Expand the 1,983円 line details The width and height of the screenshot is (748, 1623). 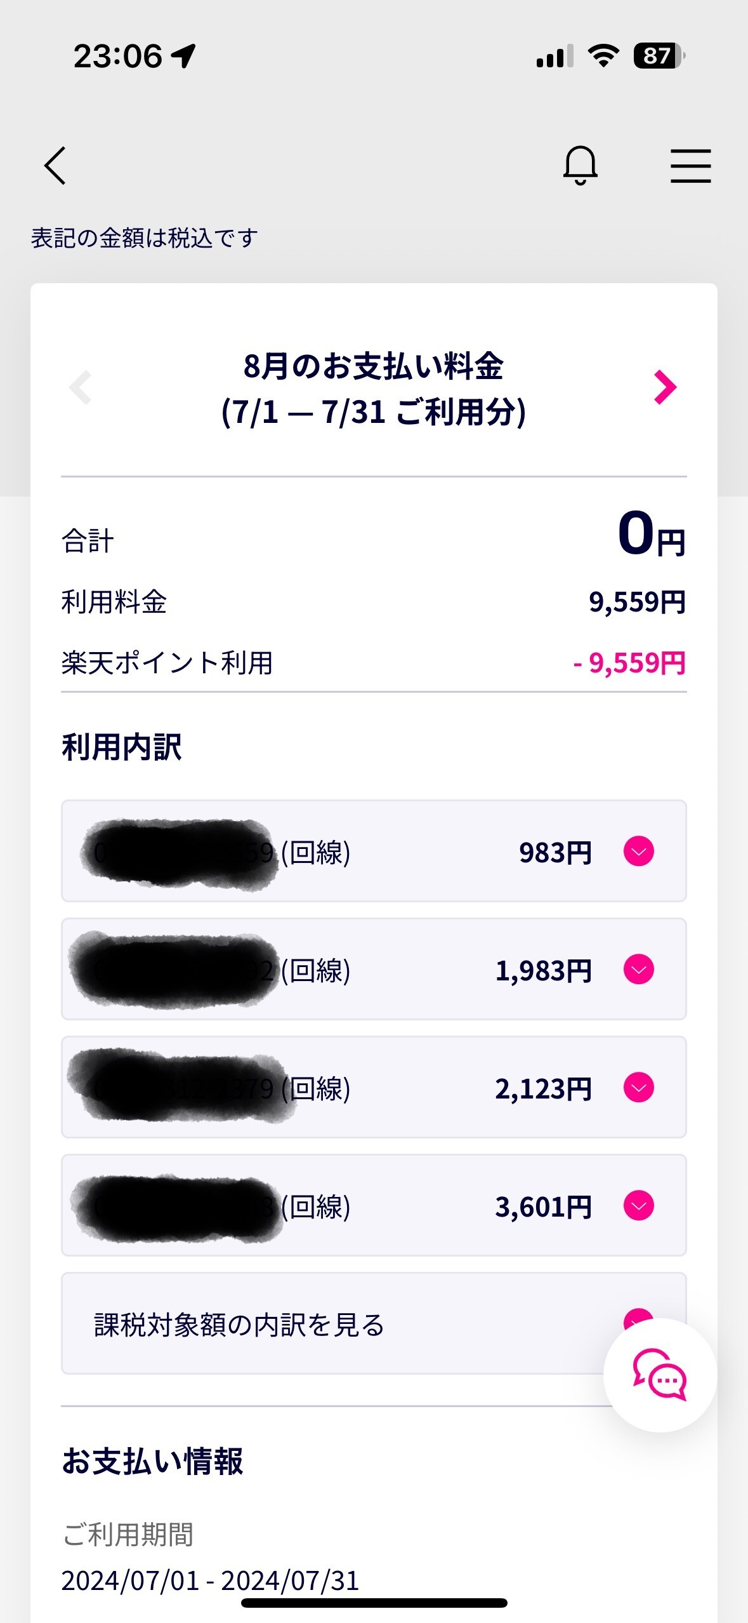(x=638, y=970)
